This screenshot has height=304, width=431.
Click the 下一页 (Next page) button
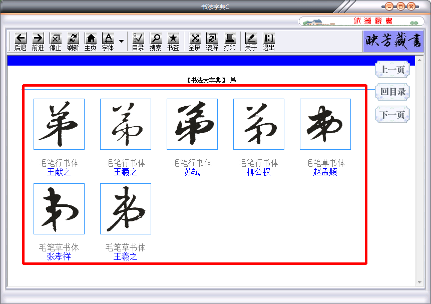(x=392, y=114)
